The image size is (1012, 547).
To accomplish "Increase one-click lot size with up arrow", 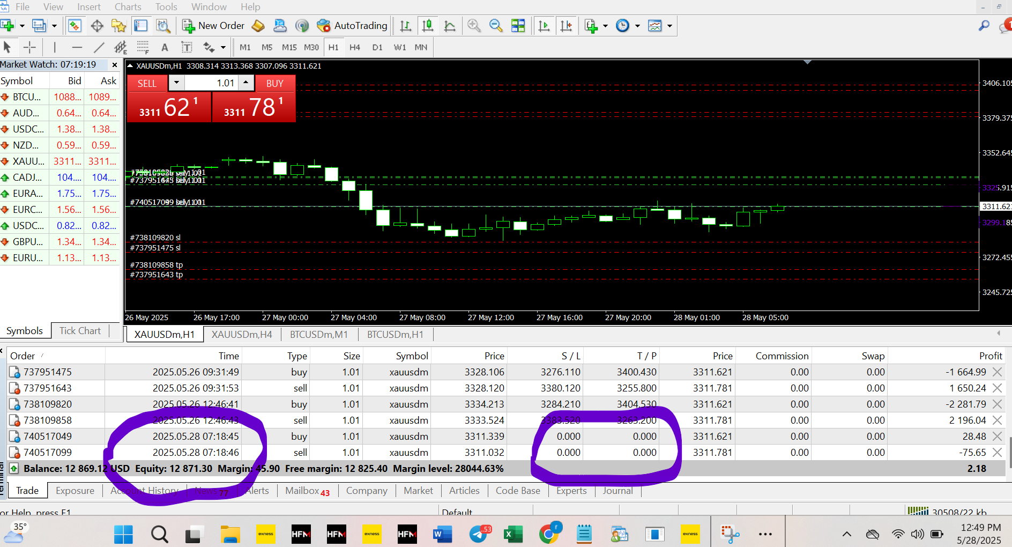I will pos(245,83).
